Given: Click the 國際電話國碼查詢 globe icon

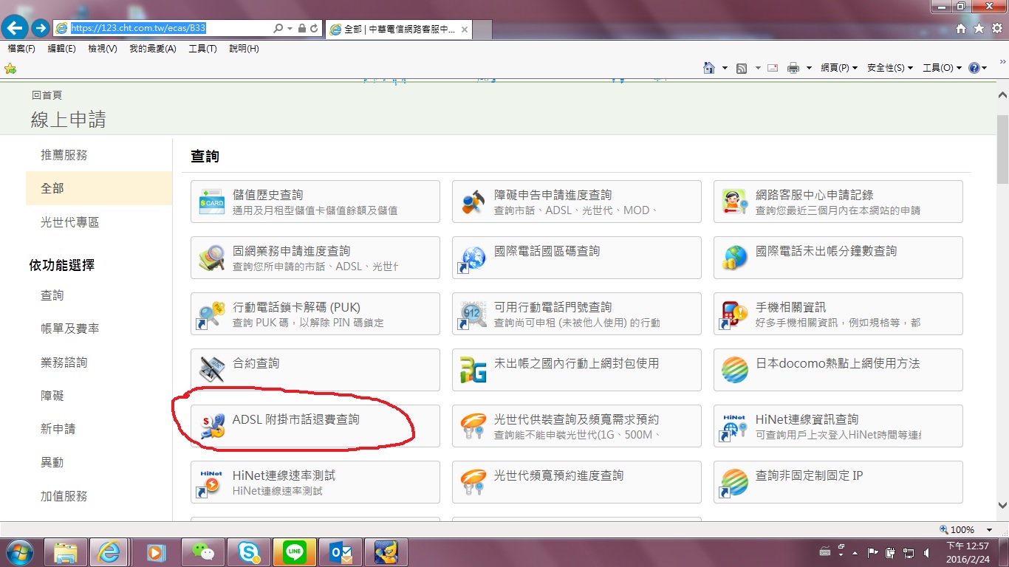Looking at the screenshot, I should (473, 258).
